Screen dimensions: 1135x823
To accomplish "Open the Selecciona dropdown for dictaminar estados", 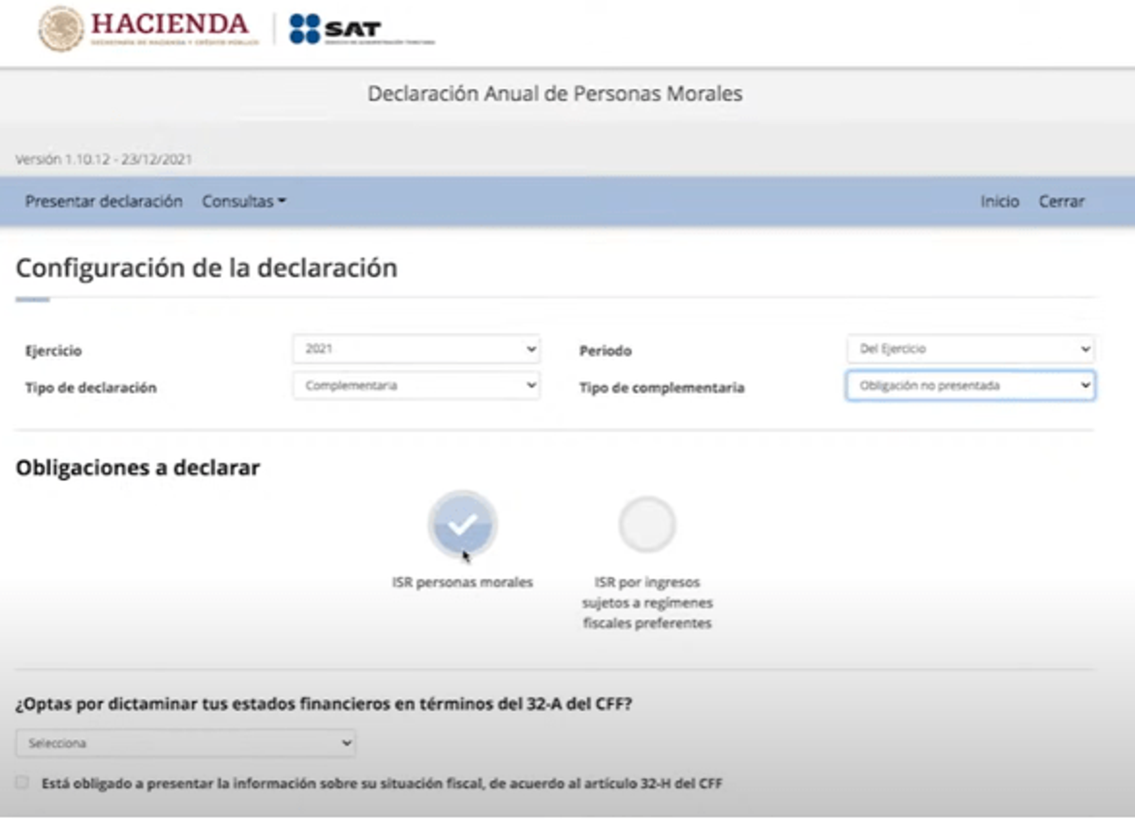I will (186, 743).
